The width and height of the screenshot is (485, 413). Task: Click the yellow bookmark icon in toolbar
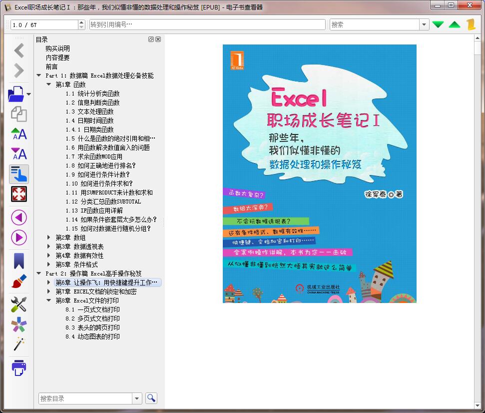click(472, 24)
